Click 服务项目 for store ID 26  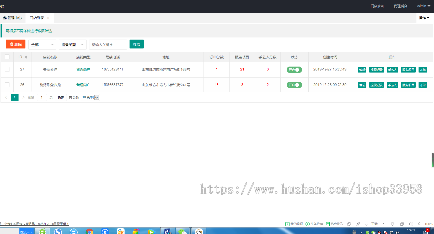tap(408, 85)
